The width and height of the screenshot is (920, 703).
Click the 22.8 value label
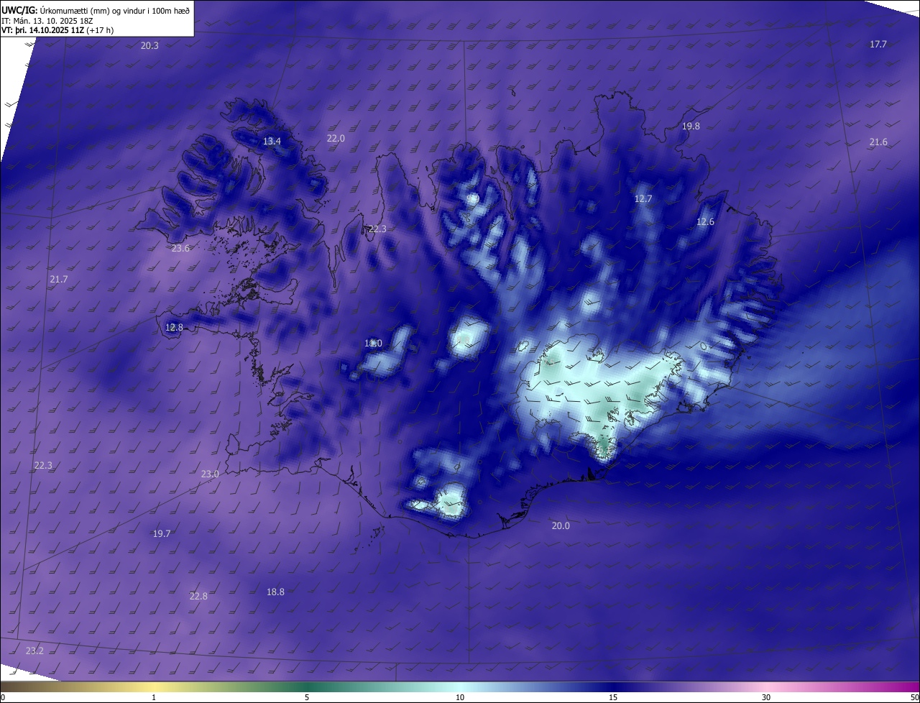click(x=198, y=596)
